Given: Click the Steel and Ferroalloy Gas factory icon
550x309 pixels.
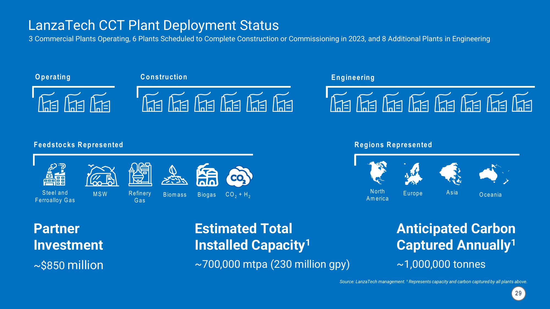Looking at the screenshot, I should (x=55, y=174).
